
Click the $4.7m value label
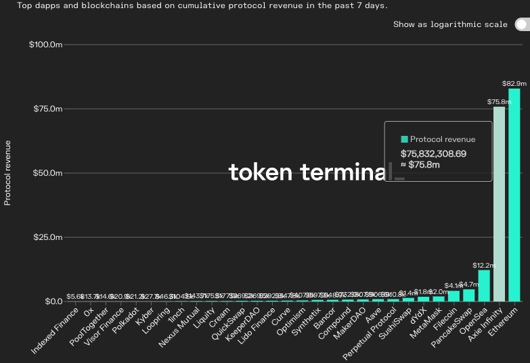click(469, 285)
